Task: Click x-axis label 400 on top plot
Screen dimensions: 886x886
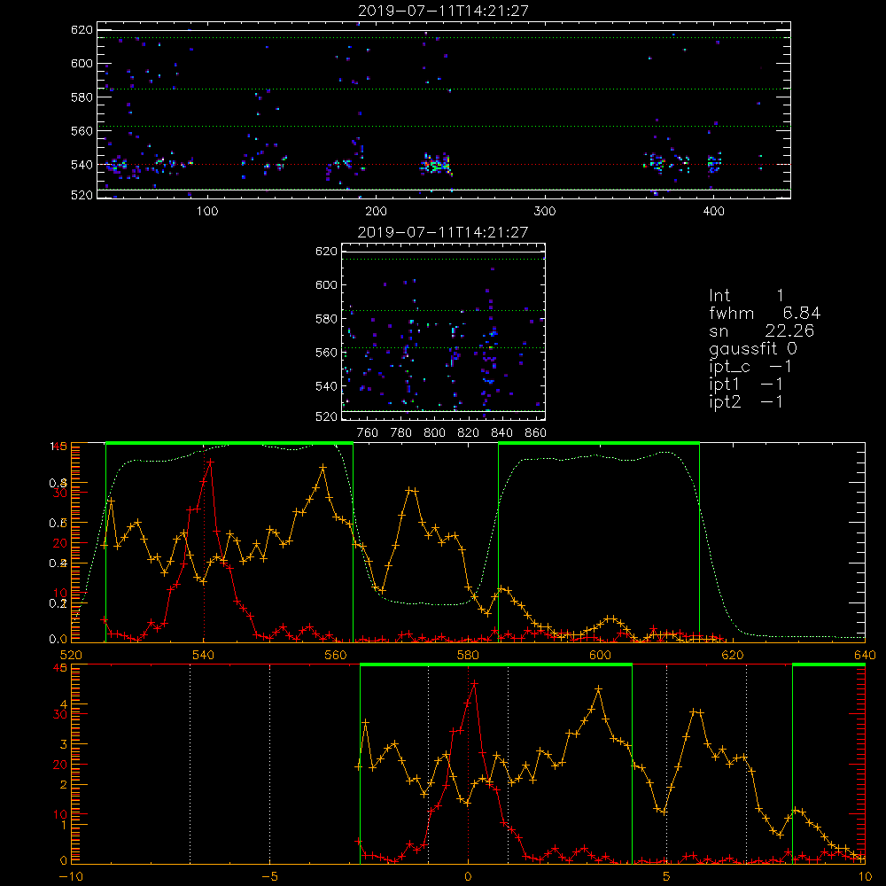Action: (713, 212)
